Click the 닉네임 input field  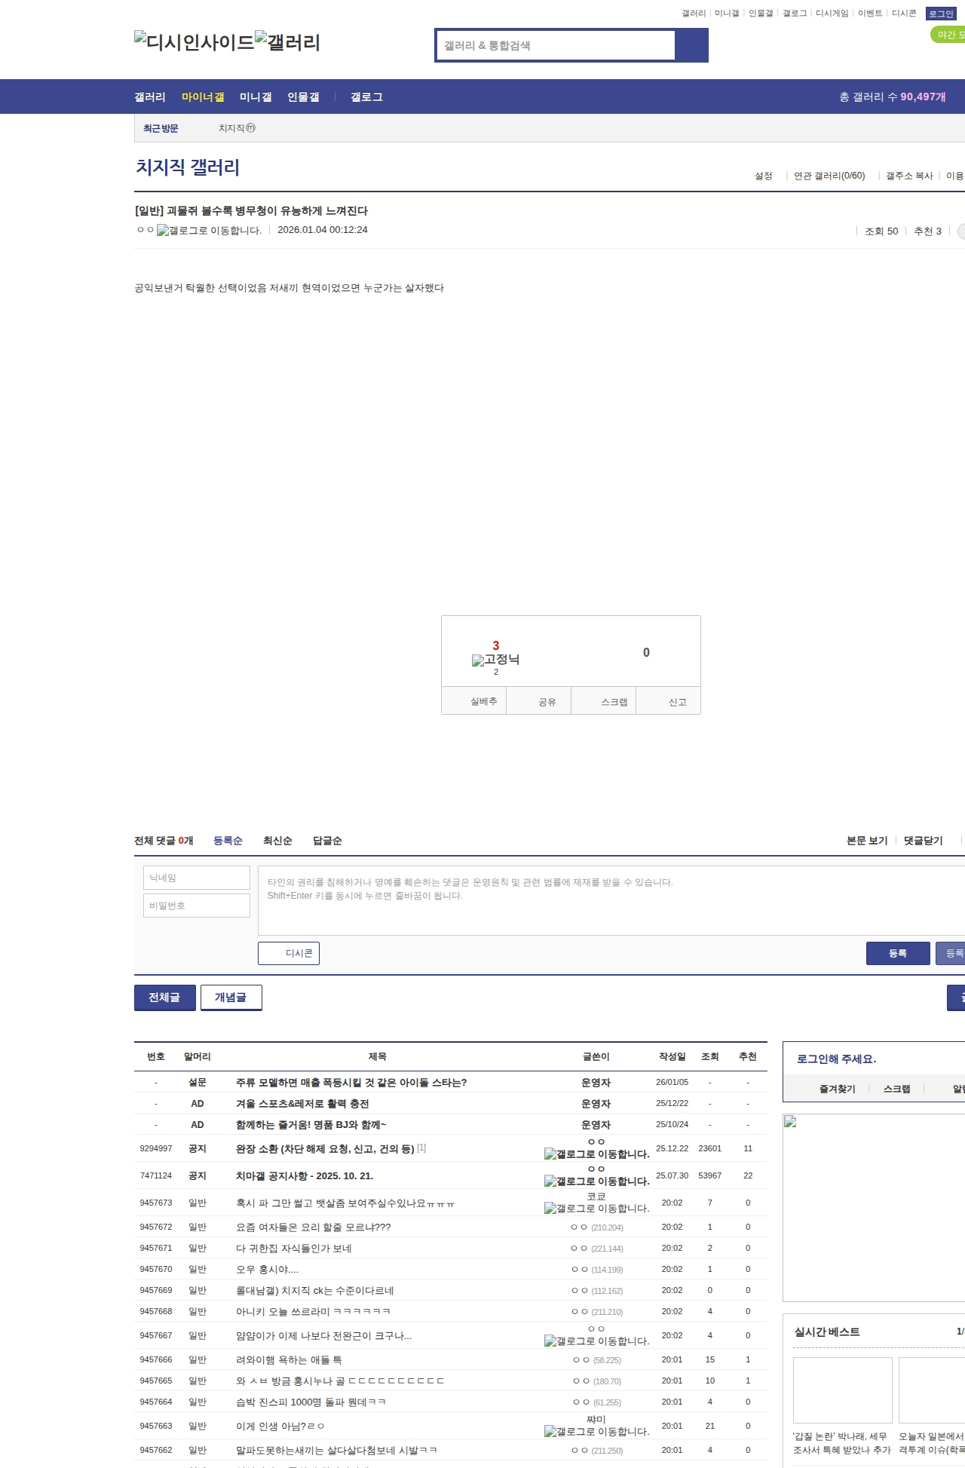(197, 878)
